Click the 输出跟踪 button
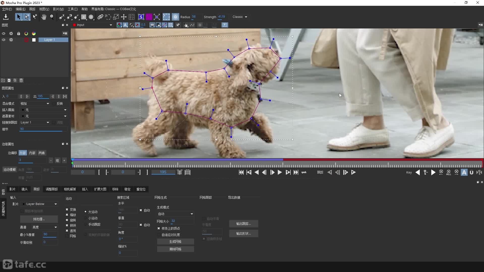The width and height of the screenshot is (484, 272). (244, 224)
